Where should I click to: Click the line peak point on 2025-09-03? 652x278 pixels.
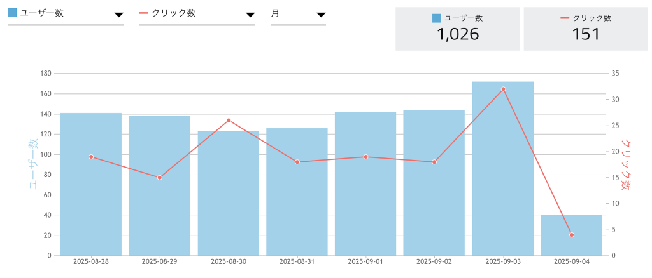coord(503,89)
